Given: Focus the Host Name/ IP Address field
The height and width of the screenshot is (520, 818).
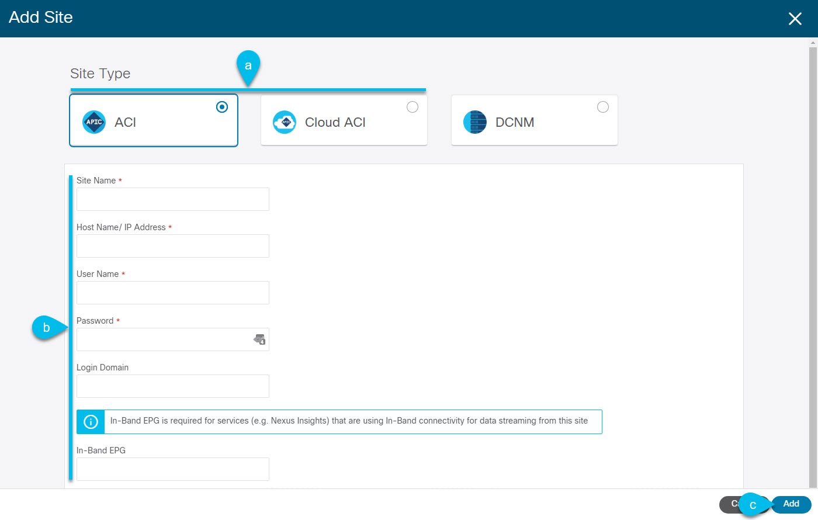Looking at the screenshot, I should click(173, 246).
